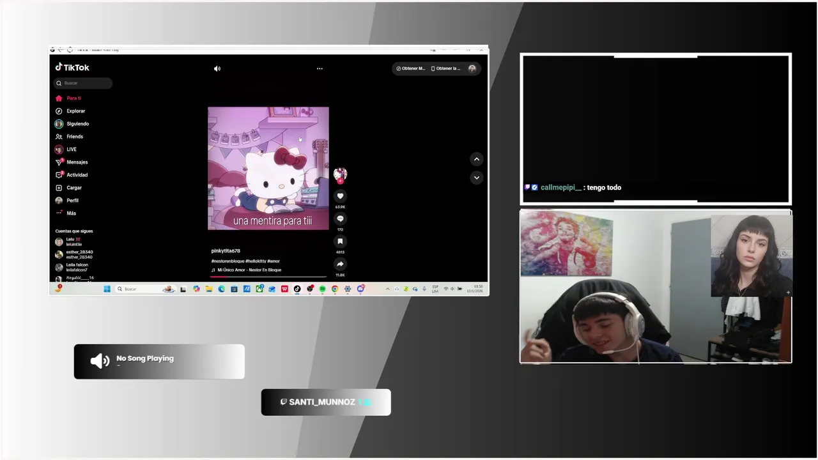Go to Explorar in the sidebar
The height and width of the screenshot is (460, 818).
tap(70, 111)
